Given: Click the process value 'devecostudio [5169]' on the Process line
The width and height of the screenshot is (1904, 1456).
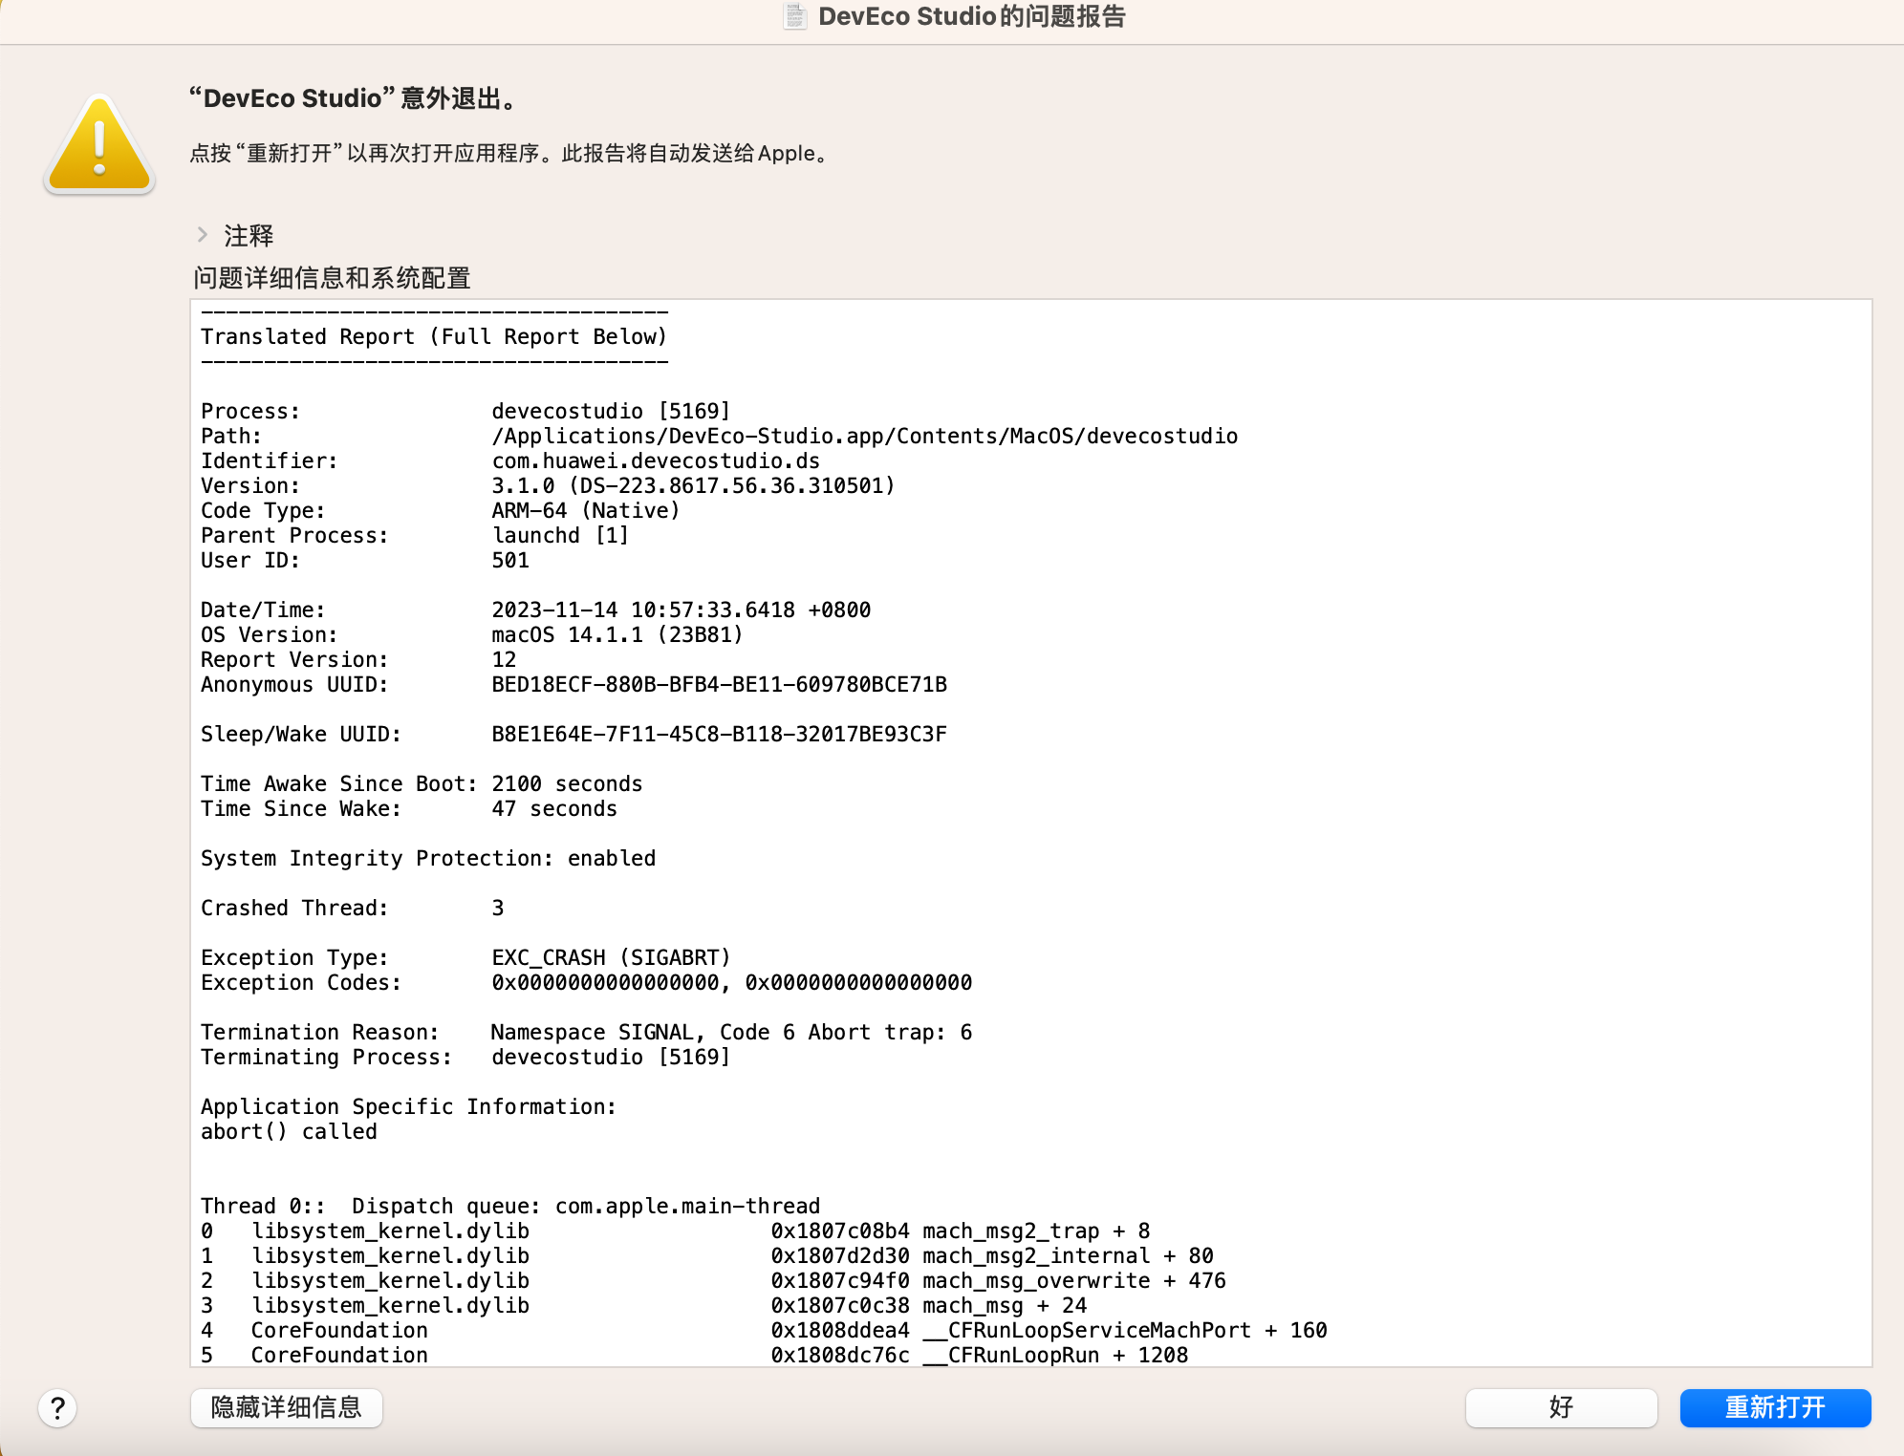Looking at the screenshot, I should coord(611,411).
